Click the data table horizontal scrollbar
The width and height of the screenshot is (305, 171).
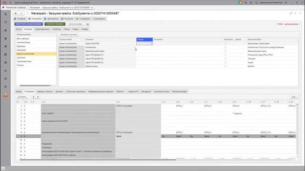98,160
